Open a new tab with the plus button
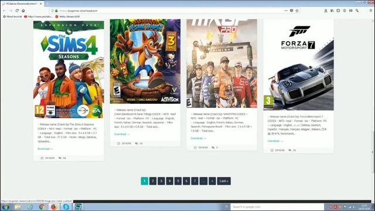This screenshot has height=211, width=375. click(x=47, y=4)
